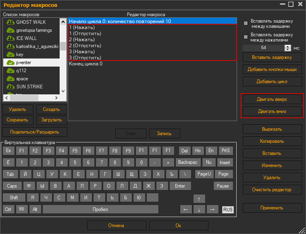Click Вырезать button
This screenshot has height=234, width=306.
click(x=272, y=130)
